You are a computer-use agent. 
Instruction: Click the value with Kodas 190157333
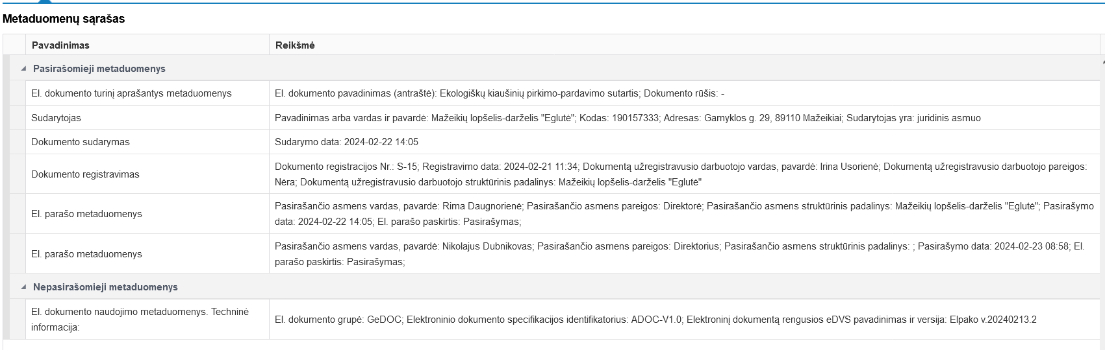point(627,118)
